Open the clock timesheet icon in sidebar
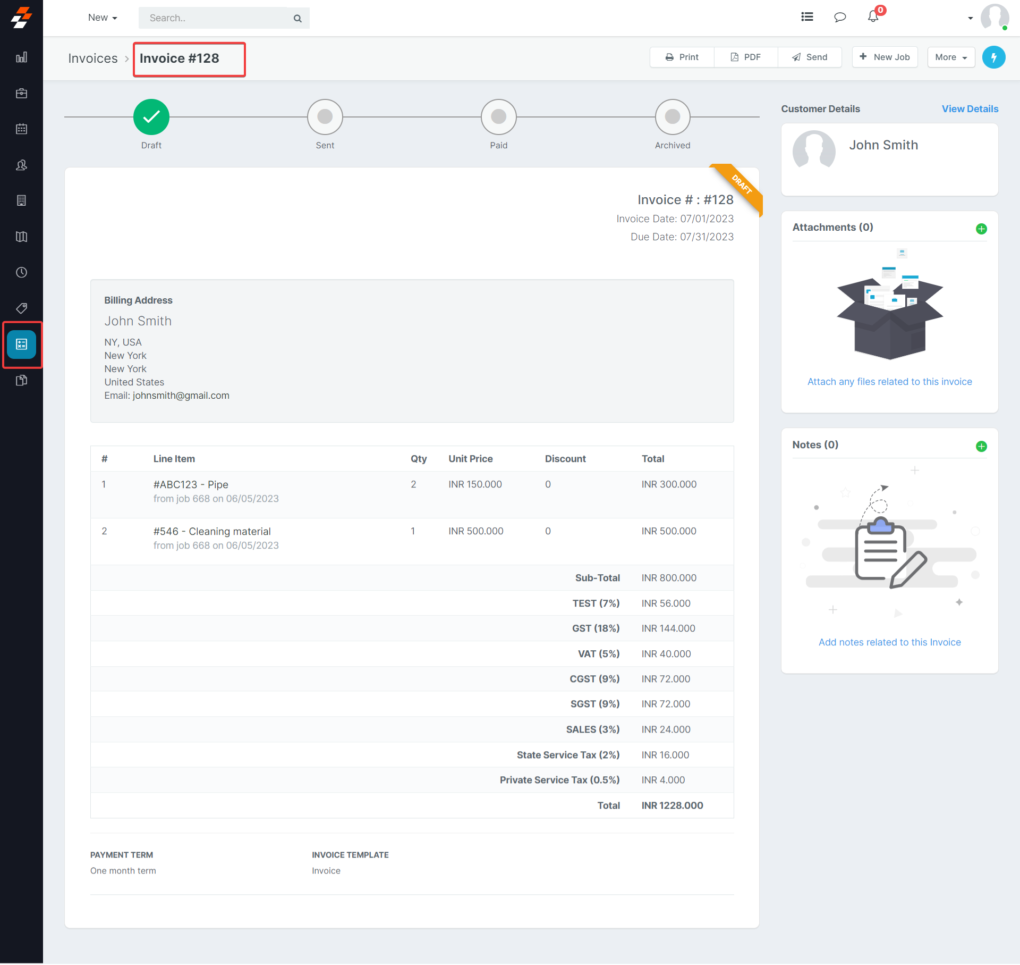The width and height of the screenshot is (1020, 965). (x=21, y=273)
